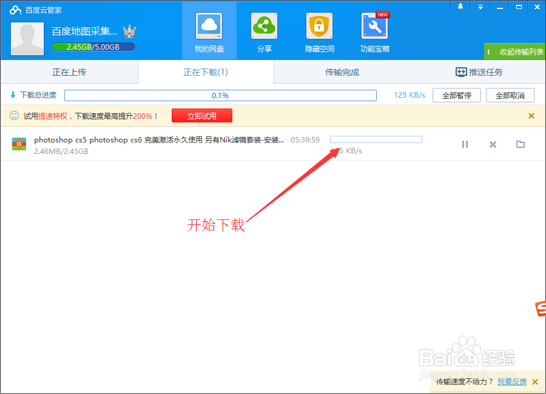Click the notification bell icon
Image resolution: width=546 pixels, height=394 pixels.
pos(460,7)
